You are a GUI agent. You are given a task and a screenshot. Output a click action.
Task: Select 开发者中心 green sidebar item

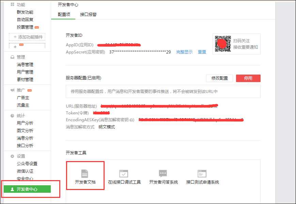click(x=27, y=189)
